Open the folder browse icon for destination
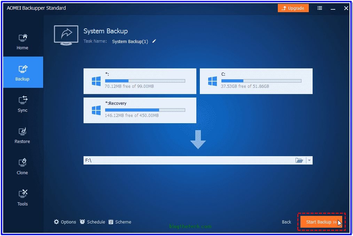Image resolution: width=353 pixels, height=236 pixels. [299, 160]
